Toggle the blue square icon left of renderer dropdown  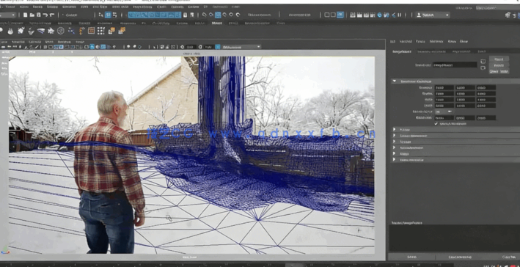pos(218,47)
